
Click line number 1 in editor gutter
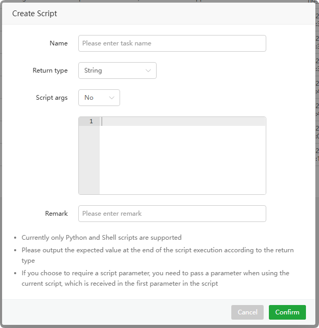coord(91,121)
